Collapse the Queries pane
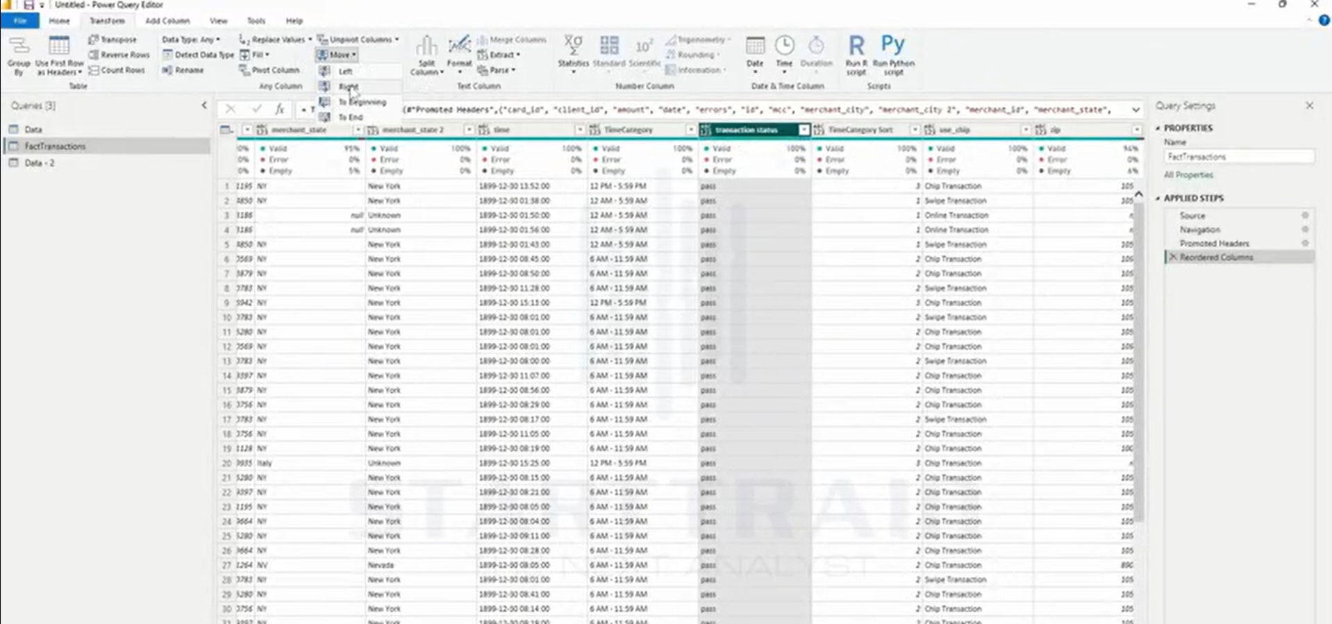1332x624 pixels. pos(204,106)
